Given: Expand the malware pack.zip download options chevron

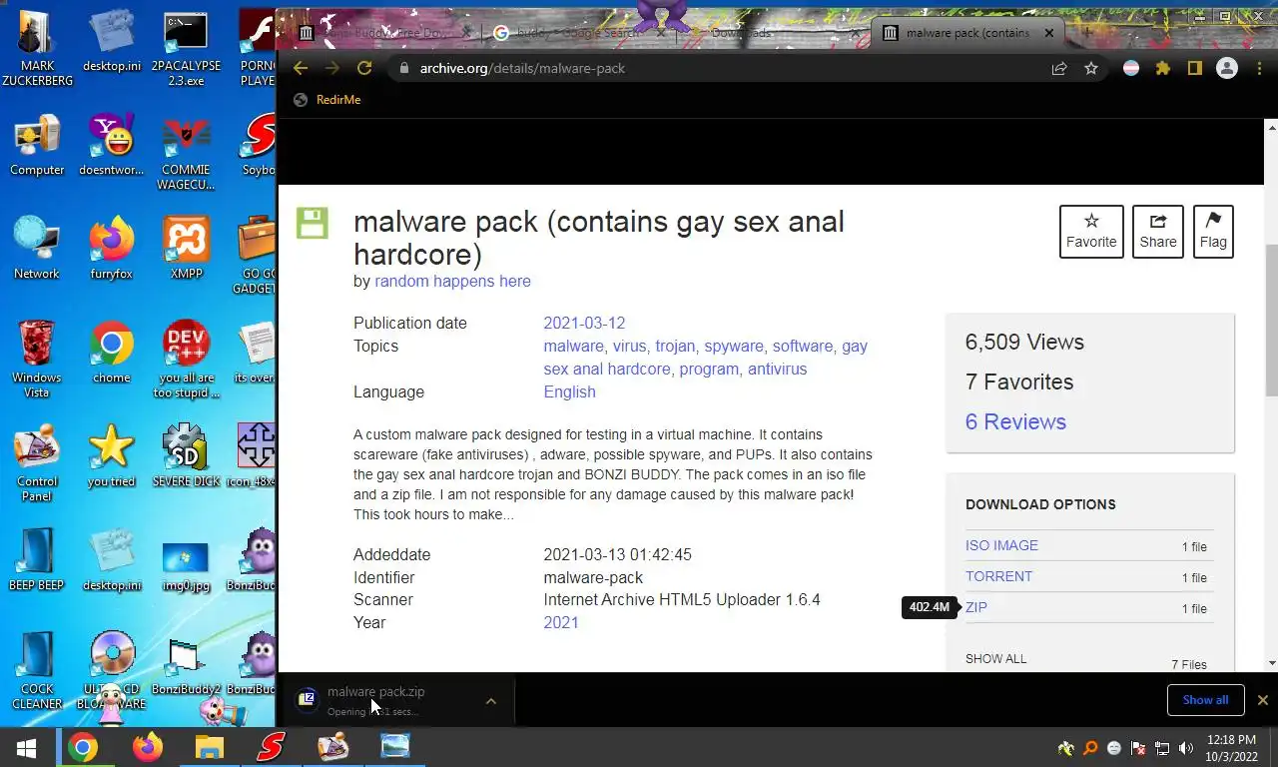Looking at the screenshot, I should (490, 701).
